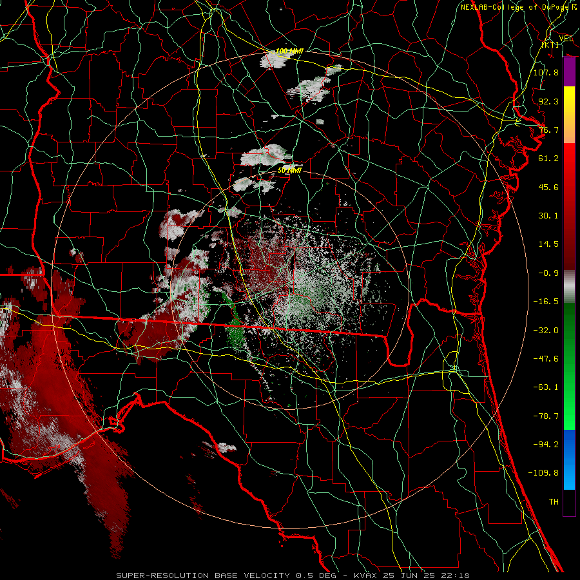Click the -47.6 velocity legend value
The image size is (580, 580).
coord(546,359)
